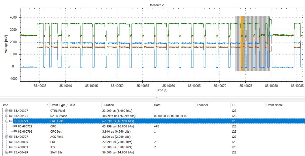The width and height of the screenshot is (305, 156).
Task: Click DATA Phase data value 00 00 00...
Action: 171,116
